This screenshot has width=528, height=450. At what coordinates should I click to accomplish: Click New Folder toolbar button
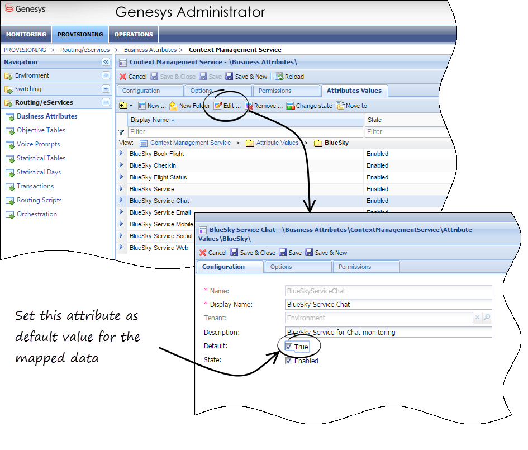189,106
